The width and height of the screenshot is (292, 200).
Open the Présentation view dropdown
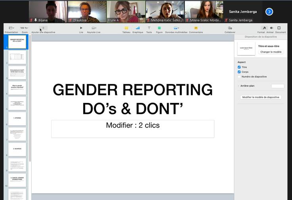12,28
